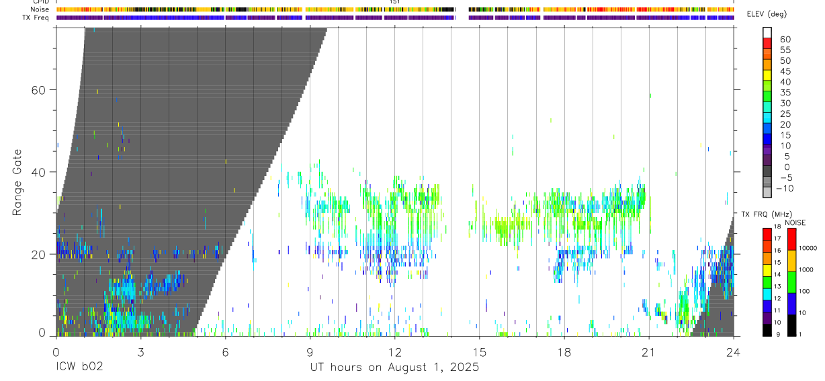Click the Noise color strip above the plot
825x381 pixels.
(395, 9)
